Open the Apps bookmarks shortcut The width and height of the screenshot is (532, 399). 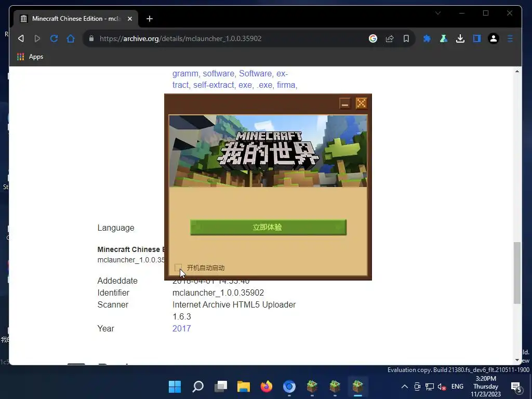[x=30, y=57]
